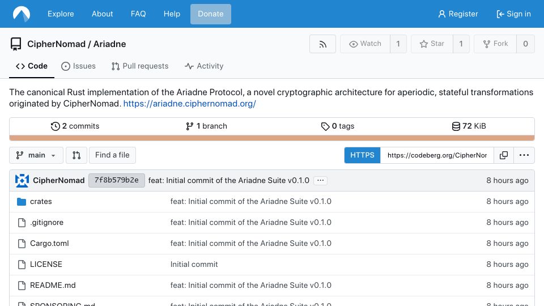The width and height of the screenshot is (544, 306).
Task: Open the commit message in the crates row
Action: coord(251,202)
